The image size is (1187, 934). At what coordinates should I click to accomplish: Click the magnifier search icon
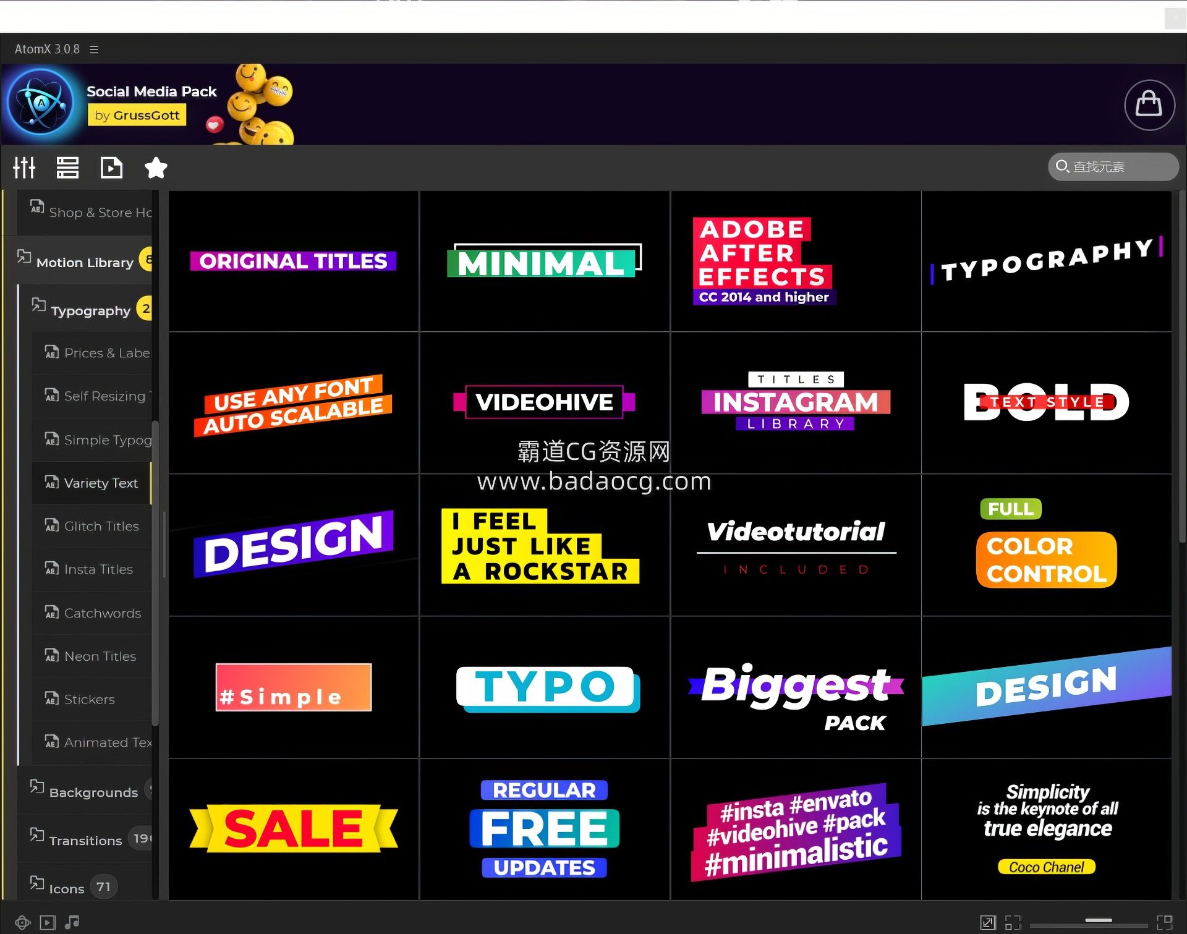click(x=1062, y=166)
